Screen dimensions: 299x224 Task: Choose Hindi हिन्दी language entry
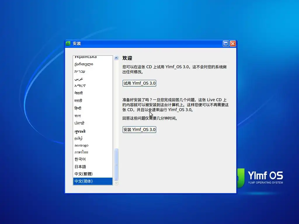click(x=93, y=108)
